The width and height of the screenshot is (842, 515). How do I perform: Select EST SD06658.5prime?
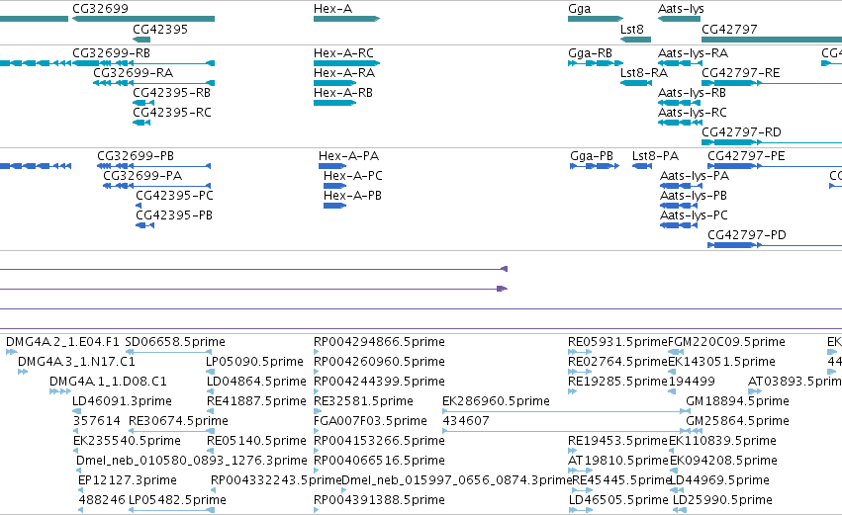175,342
